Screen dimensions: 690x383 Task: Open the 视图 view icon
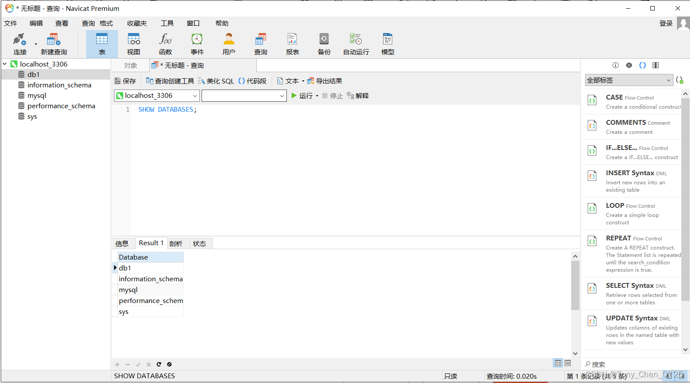pyautogui.click(x=134, y=44)
